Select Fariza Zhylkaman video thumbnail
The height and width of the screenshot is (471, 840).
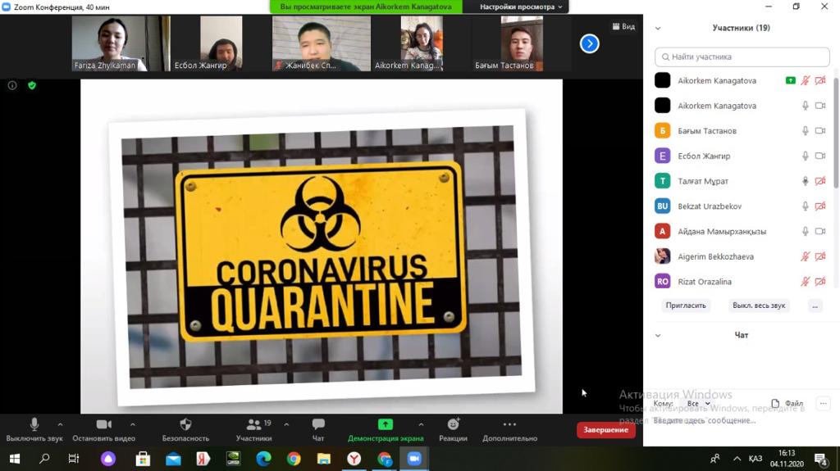(121, 43)
